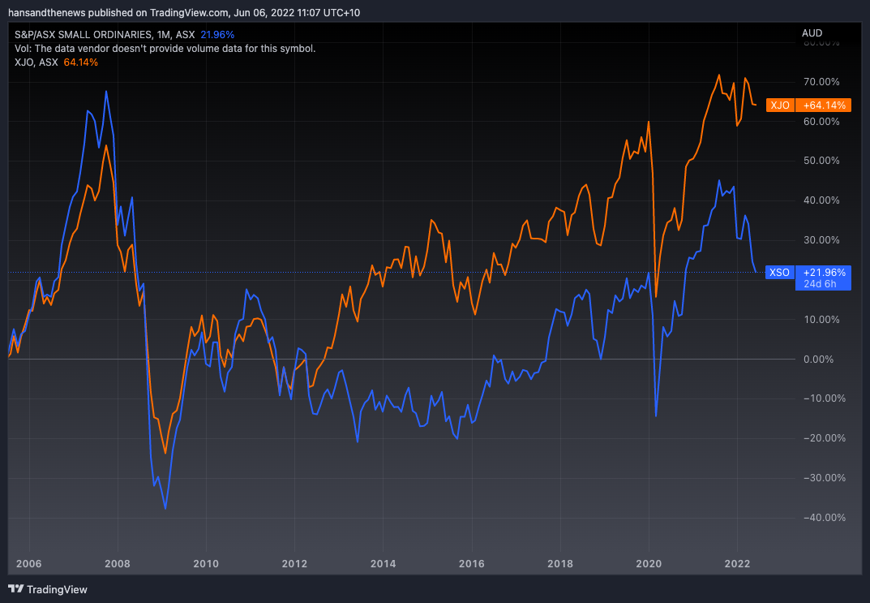Click the −40.00% price axis label
Viewport: 870px width, 603px height.
tap(820, 518)
